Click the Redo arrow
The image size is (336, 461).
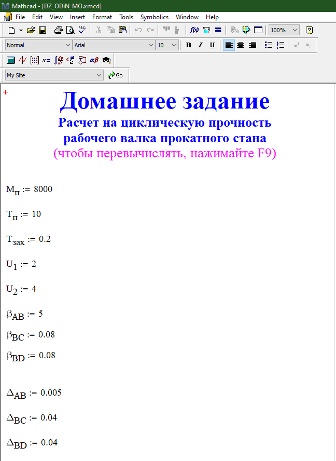pyautogui.click(x=150, y=30)
